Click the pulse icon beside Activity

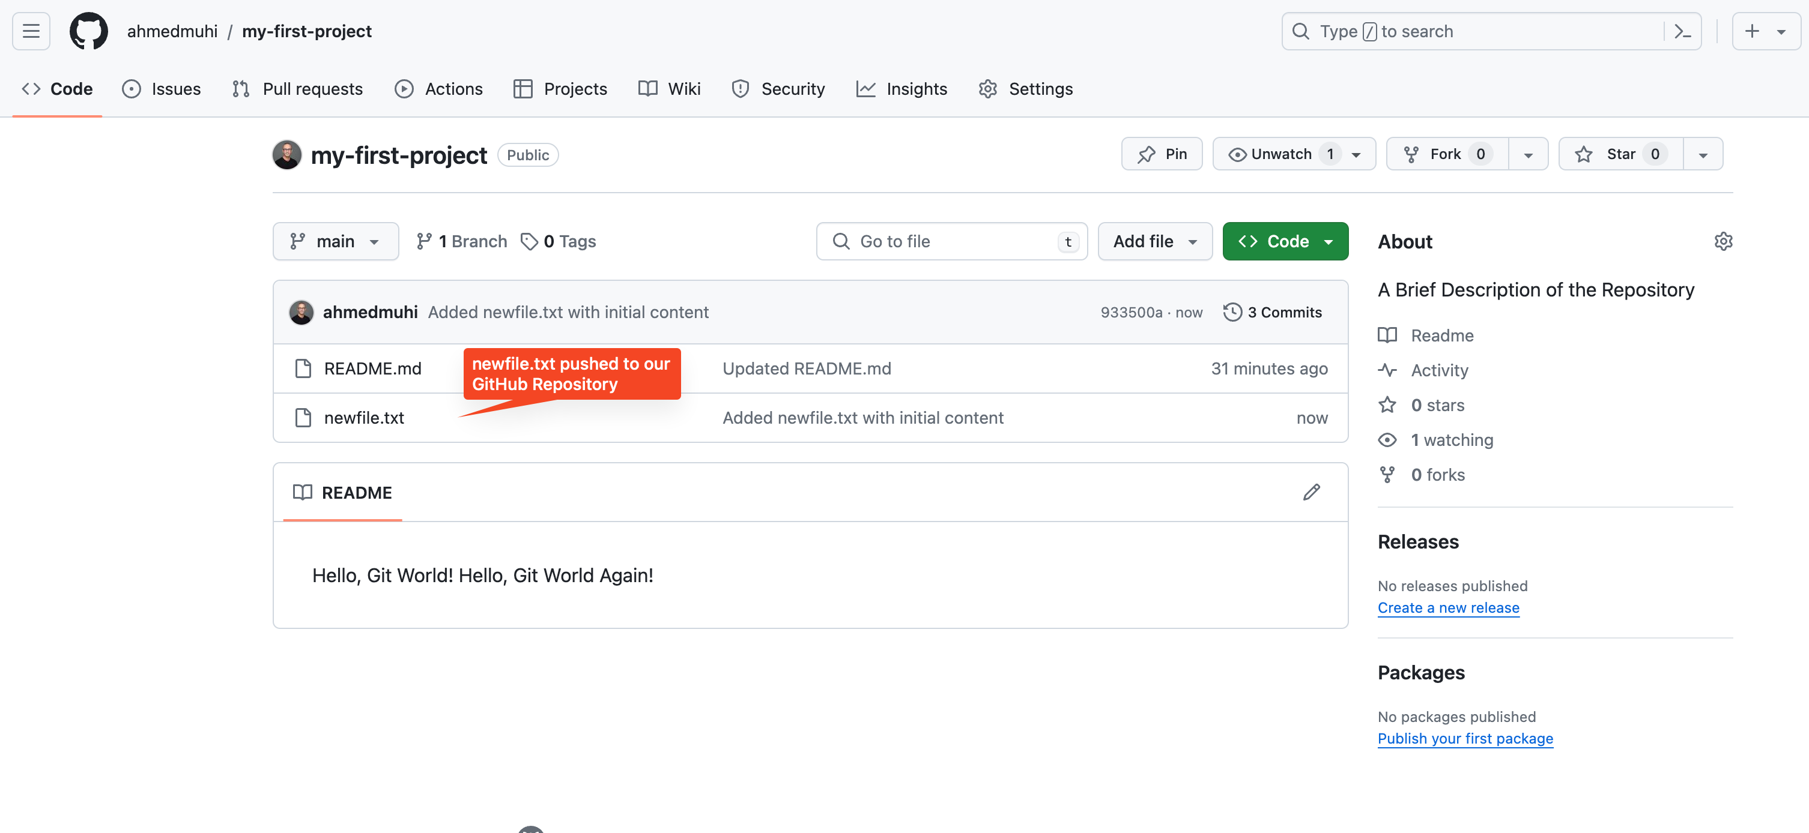click(1387, 370)
